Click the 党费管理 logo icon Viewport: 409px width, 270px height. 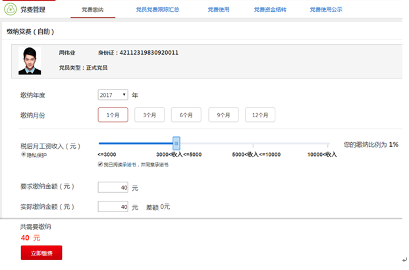click(x=11, y=9)
